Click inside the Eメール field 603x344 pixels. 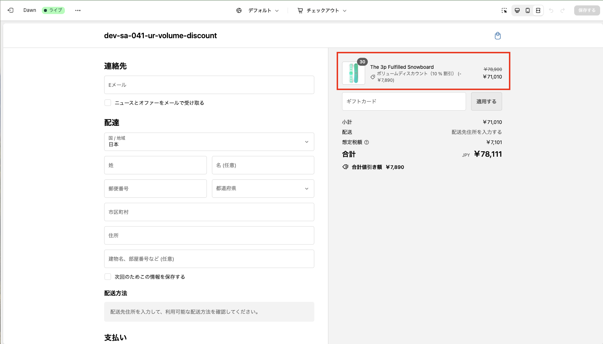tap(209, 85)
